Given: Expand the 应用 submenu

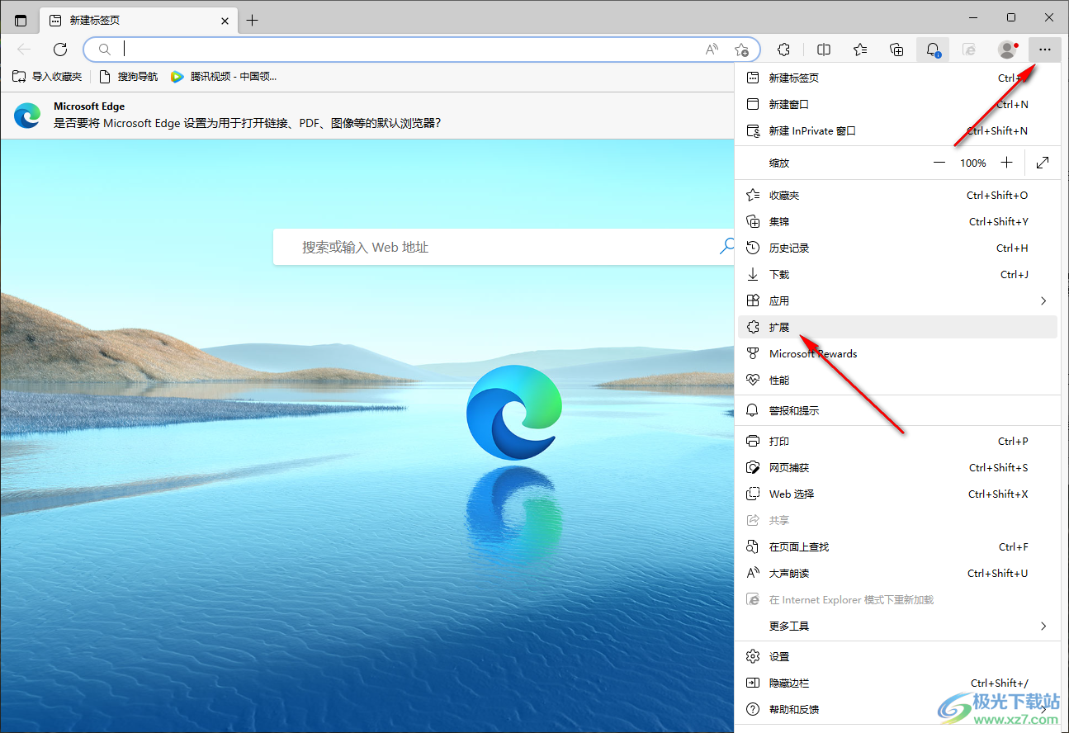Looking at the screenshot, I should [x=897, y=300].
